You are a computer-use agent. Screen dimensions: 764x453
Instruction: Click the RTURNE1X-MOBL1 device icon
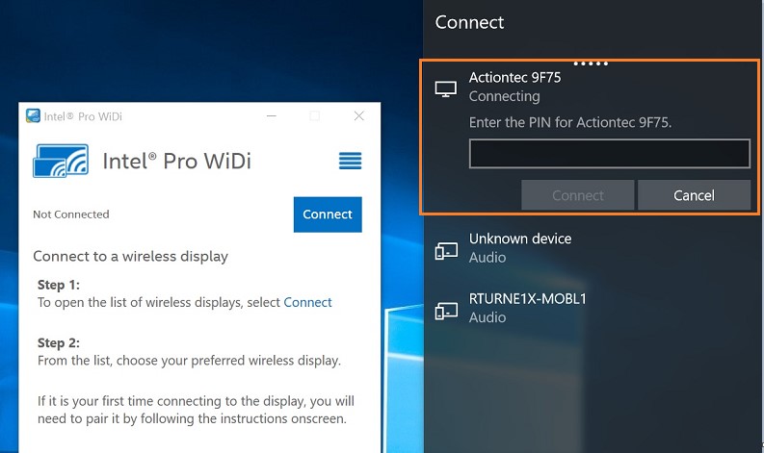(x=446, y=311)
